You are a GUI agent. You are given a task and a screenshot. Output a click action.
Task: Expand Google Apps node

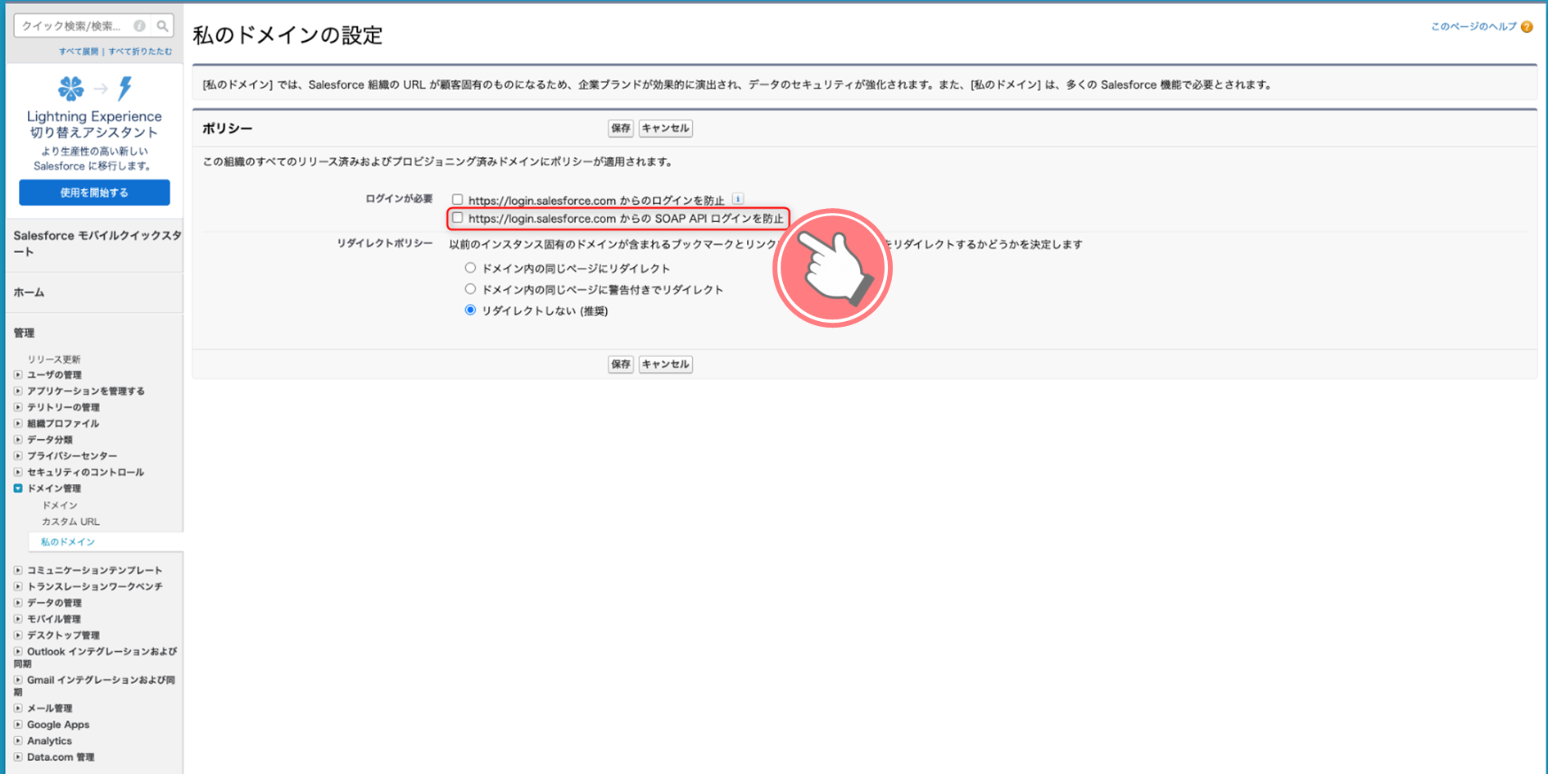pos(18,725)
